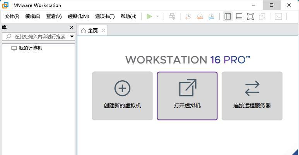This screenshot has width=299, height=155.
Task: Enter full screen mode icon
Action: [x=251, y=16]
